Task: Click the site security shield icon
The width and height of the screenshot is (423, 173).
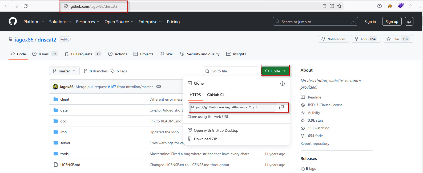Action: click(x=66, y=6)
